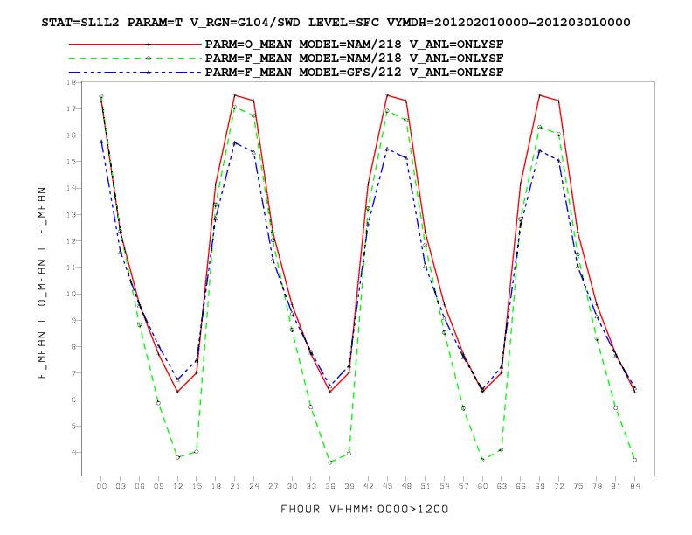Click y-axis tick label 6
The height and width of the screenshot is (535, 692).
(73, 400)
